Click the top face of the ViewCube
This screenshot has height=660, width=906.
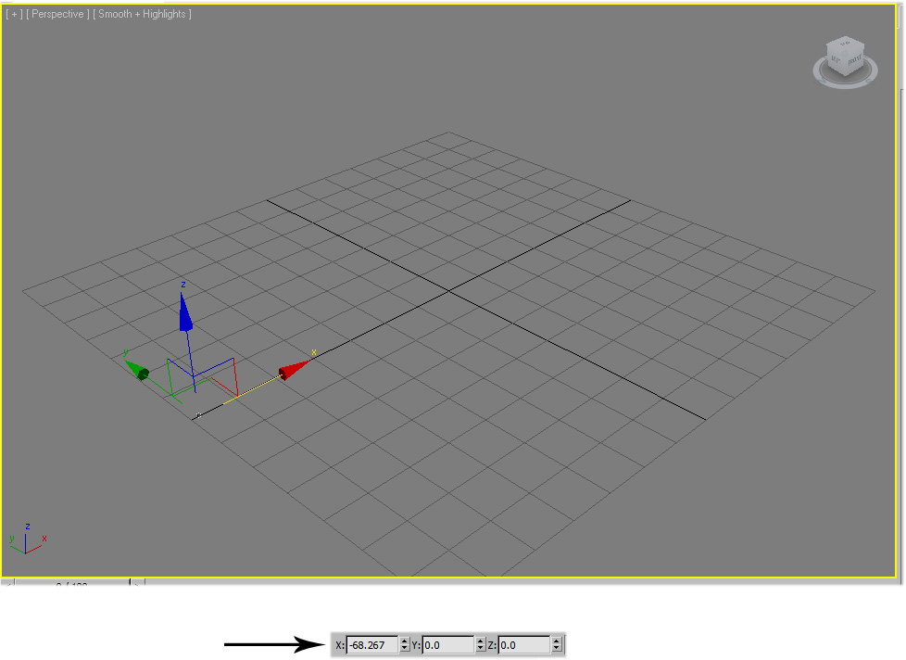(x=845, y=46)
